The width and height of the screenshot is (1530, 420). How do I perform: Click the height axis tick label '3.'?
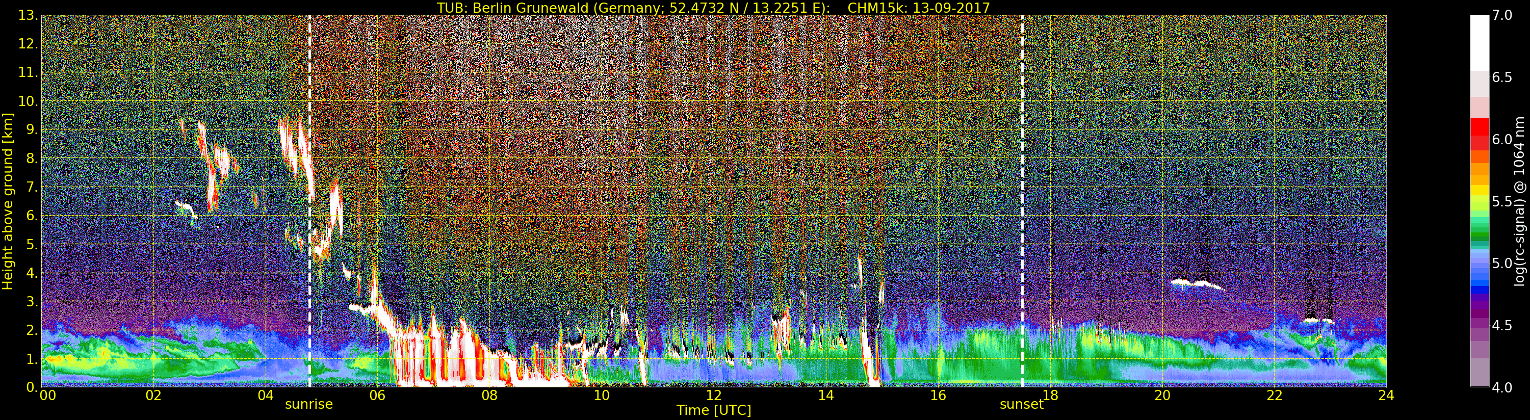32,301
